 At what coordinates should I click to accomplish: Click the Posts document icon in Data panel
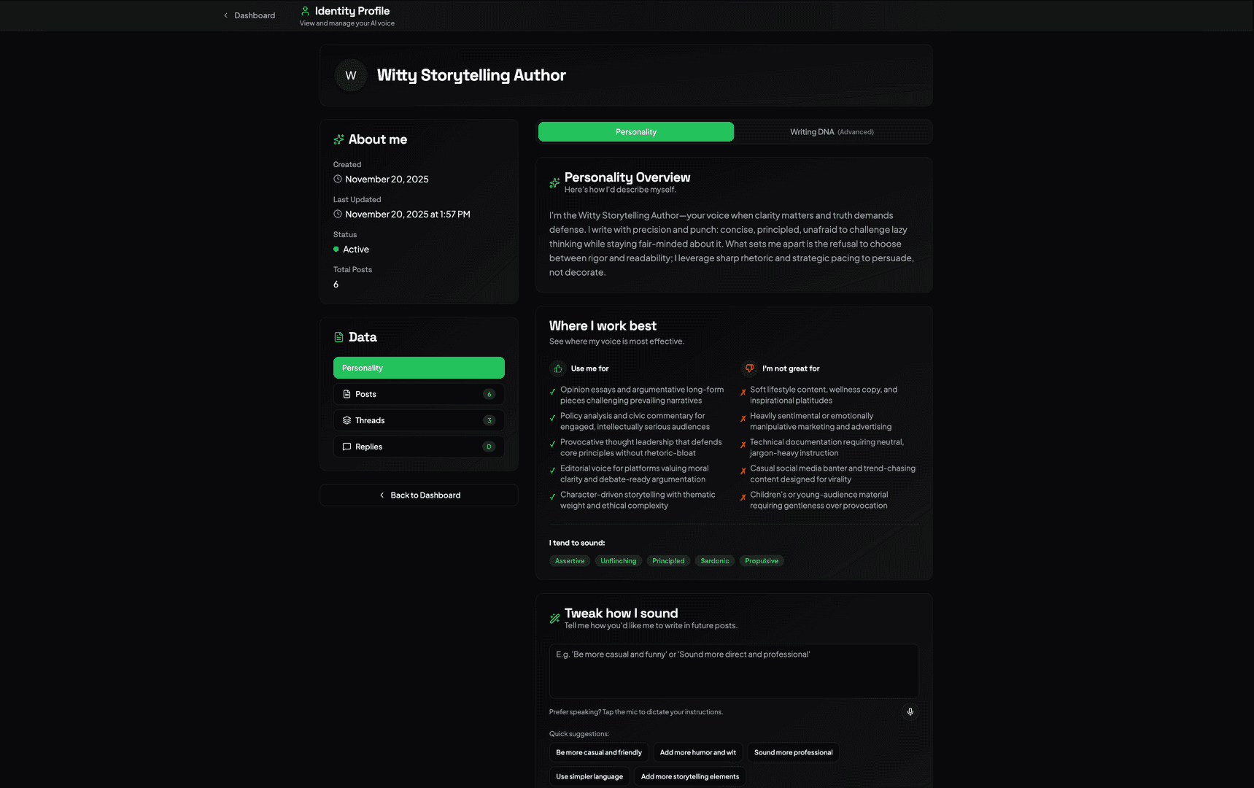[347, 394]
